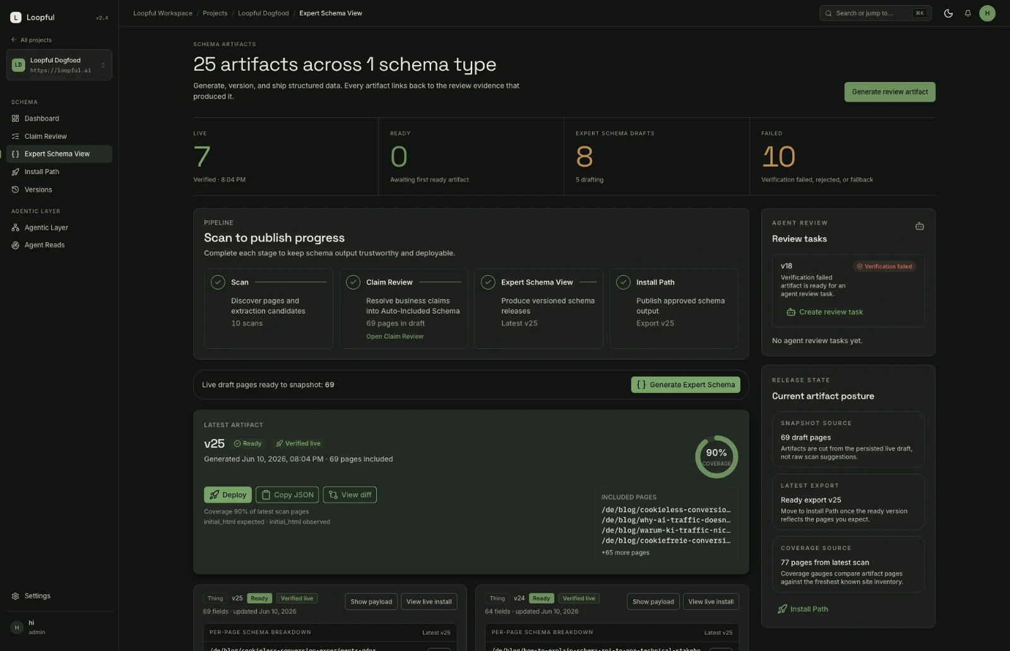The width and height of the screenshot is (1010, 651).
Task: Go to Install Path sidebar page
Action: coord(59,172)
